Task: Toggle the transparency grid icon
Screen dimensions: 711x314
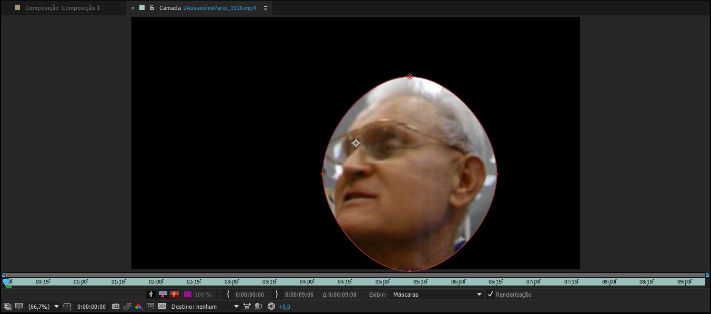Action: point(162,306)
